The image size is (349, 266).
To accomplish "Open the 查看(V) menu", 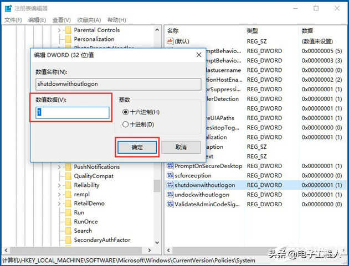I will click(61, 20).
